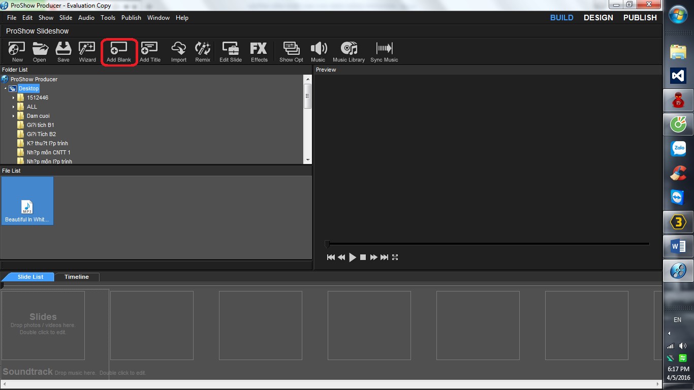Switch to the PUBLISH workspace
The width and height of the screenshot is (694, 390).
[x=640, y=18]
